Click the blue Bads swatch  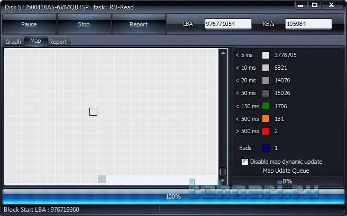click(x=266, y=148)
